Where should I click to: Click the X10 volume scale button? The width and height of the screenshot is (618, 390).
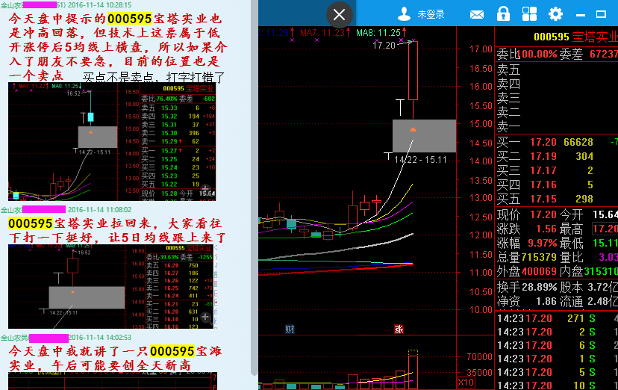466,382
